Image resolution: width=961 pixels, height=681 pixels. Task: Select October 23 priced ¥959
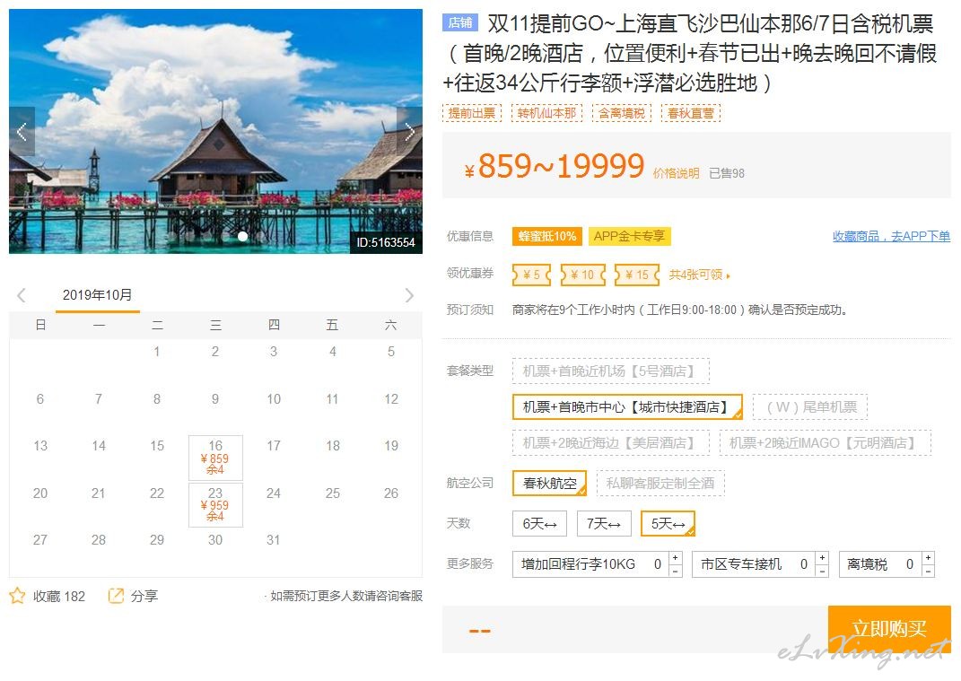coord(215,504)
